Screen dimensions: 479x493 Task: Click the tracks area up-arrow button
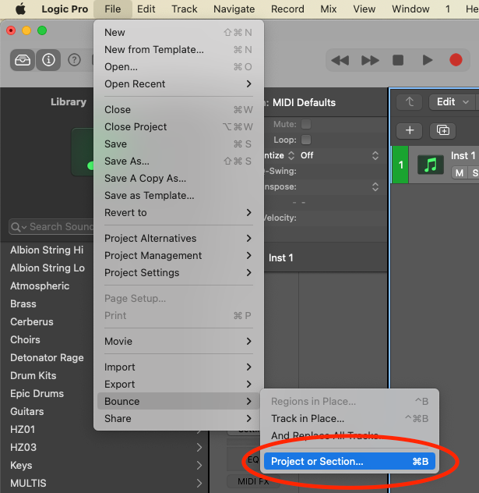pos(410,102)
